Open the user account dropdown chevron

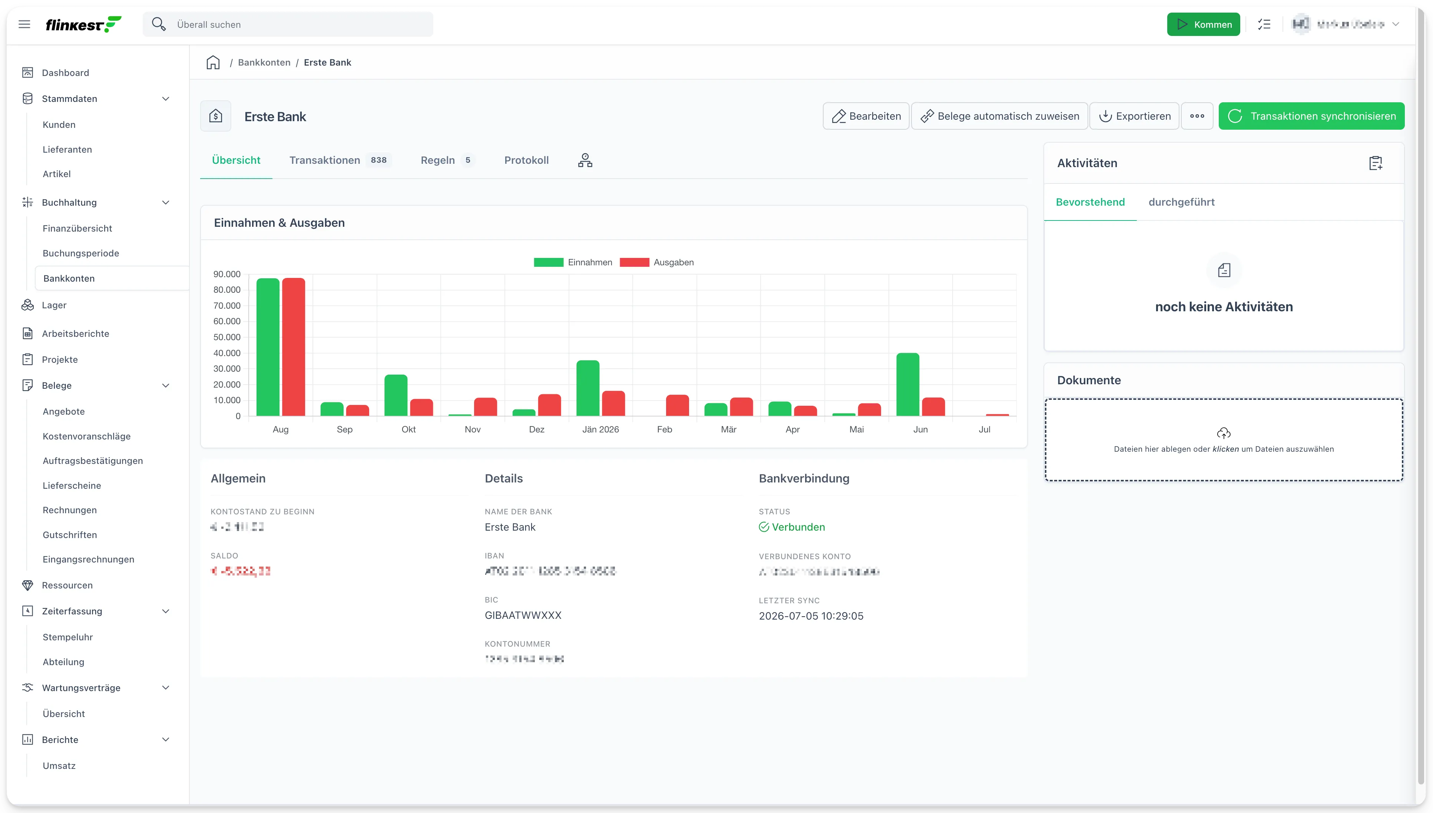(x=1395, y=24)
